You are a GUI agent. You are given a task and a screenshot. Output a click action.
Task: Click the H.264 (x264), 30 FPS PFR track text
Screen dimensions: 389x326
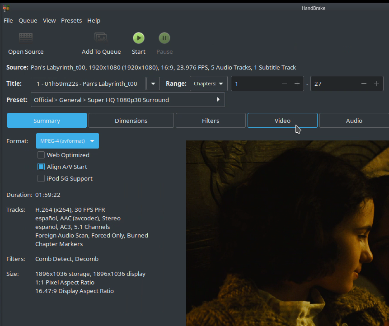[x=70, y=210]
